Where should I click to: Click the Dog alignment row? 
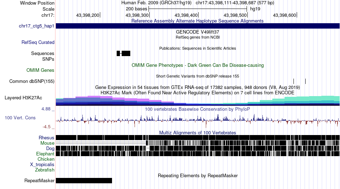coord(198,149)
